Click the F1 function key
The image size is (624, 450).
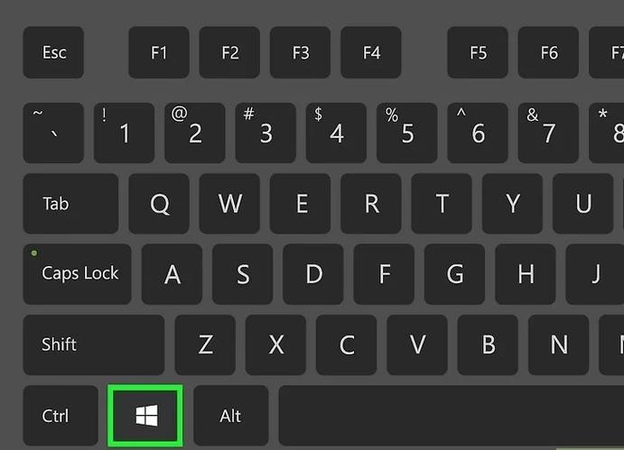pyautogui.click(x=159, y=52)
